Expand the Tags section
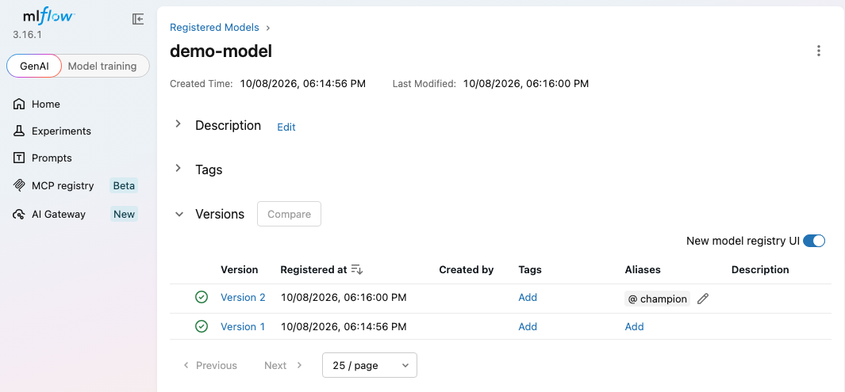 pyautogui.click(x=178, y=169)
